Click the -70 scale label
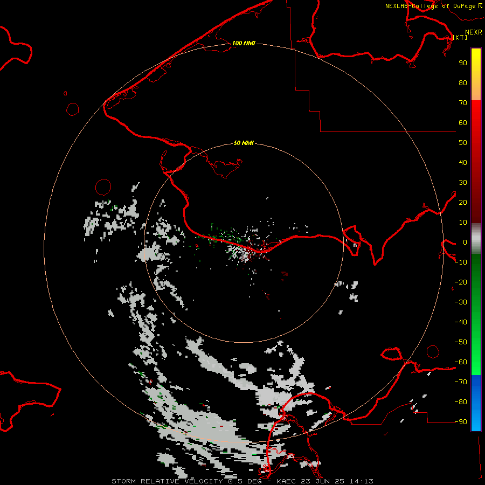485x485 pixels. pos(461,382)
